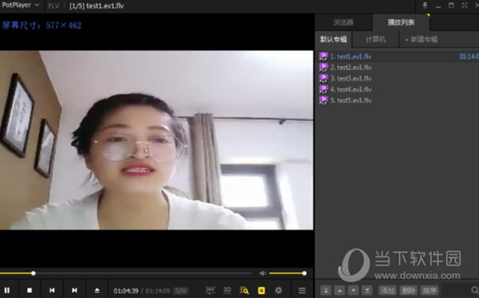Mute audio via the speaker icon

coord(263,273)
